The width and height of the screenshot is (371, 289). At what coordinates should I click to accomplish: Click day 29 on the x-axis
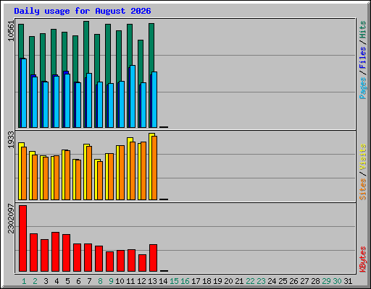click(x=326, y=281)
